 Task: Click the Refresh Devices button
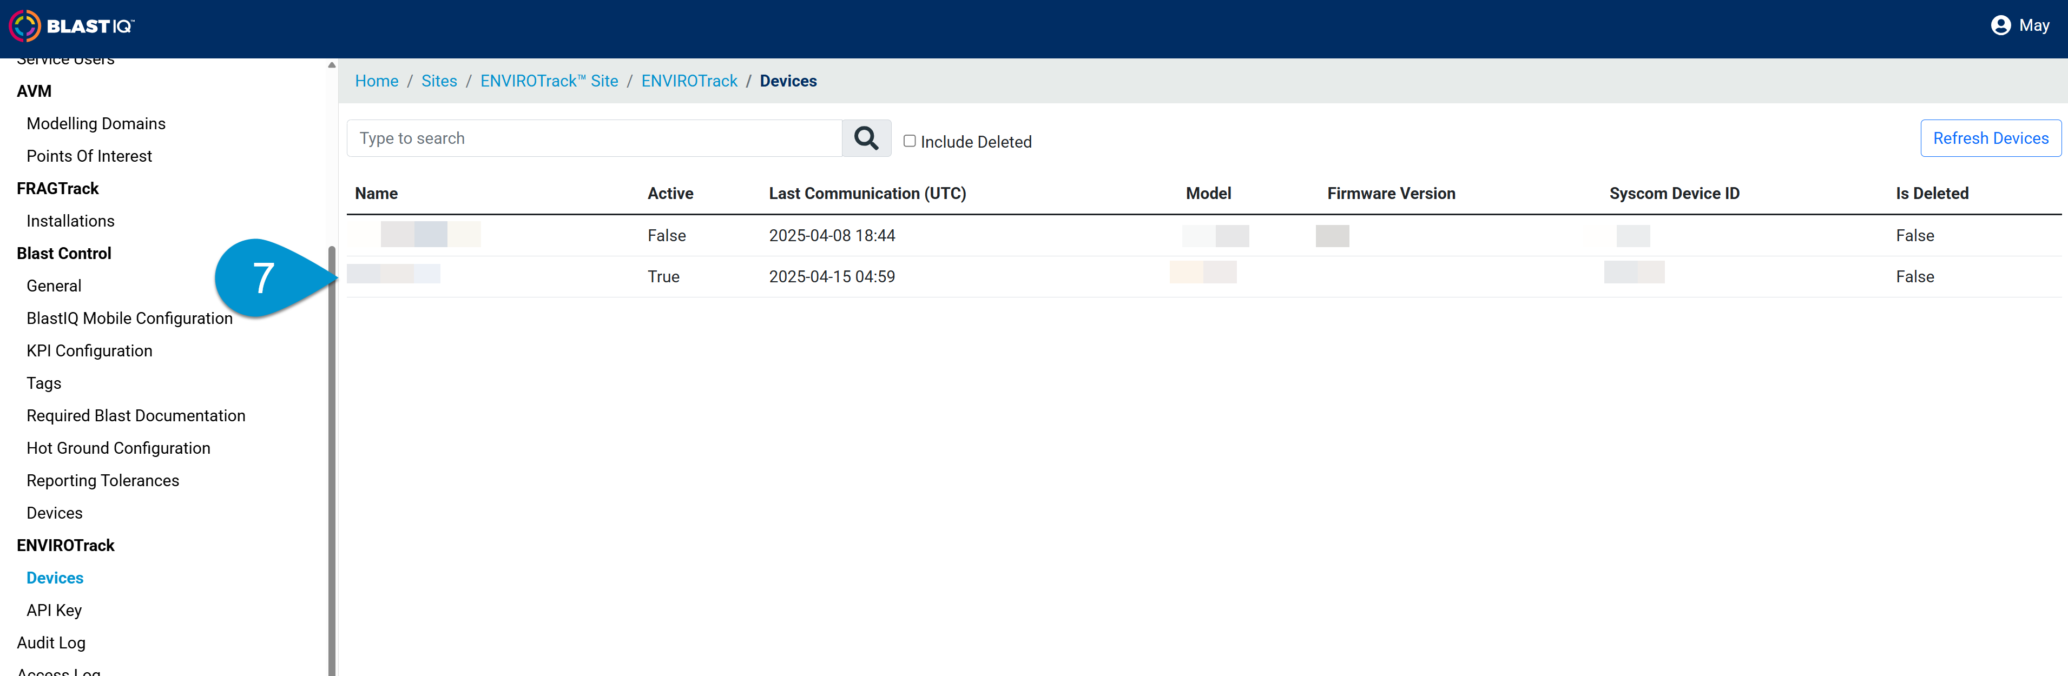click(1990, 138)
